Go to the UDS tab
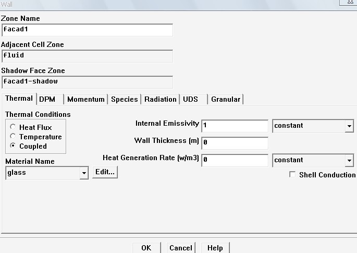Viewport: 357px width, 253px height. (x=190, y=99)
